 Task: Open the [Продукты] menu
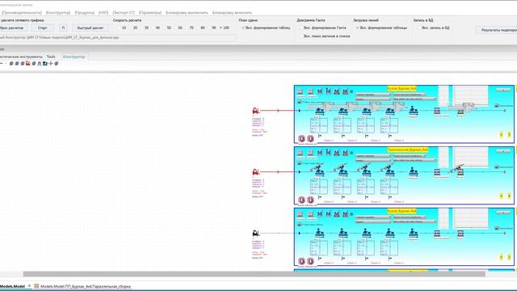point(84,13)
